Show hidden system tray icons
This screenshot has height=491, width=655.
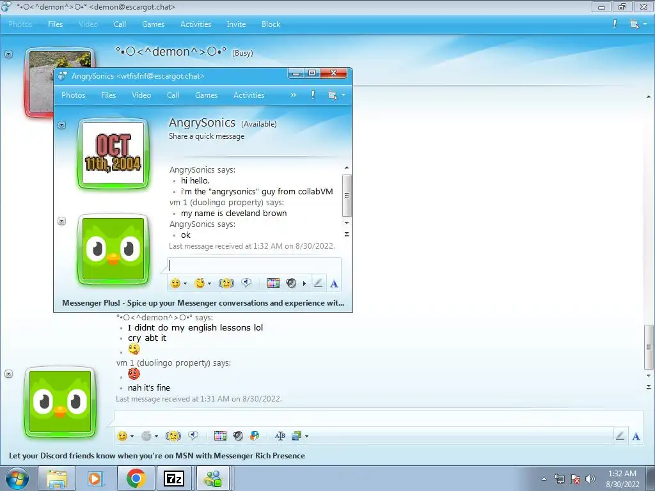tap(544, 479)
